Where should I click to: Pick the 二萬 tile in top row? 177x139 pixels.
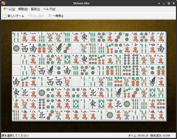click(x=76, y=37)
